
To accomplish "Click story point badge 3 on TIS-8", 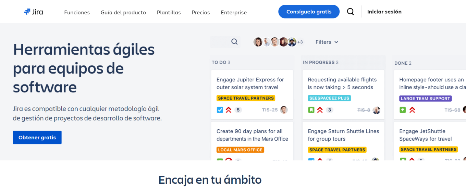I will point(330,110).
